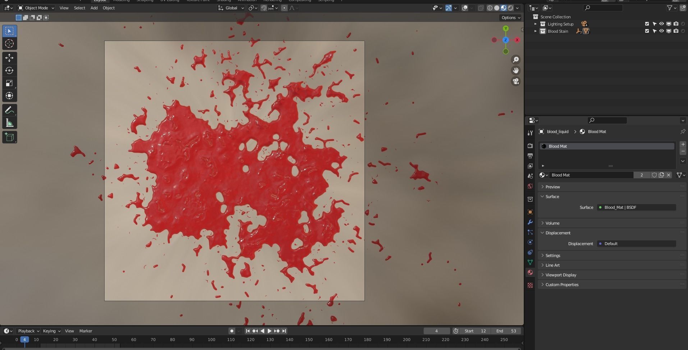688x350 pixels.
Task: Open the Scene properties tab
Action: (530, 176)
